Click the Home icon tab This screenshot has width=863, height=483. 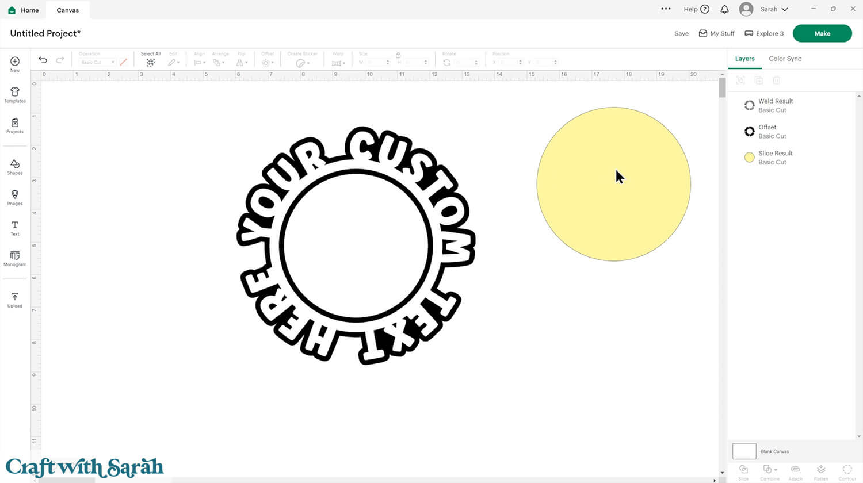24,10
